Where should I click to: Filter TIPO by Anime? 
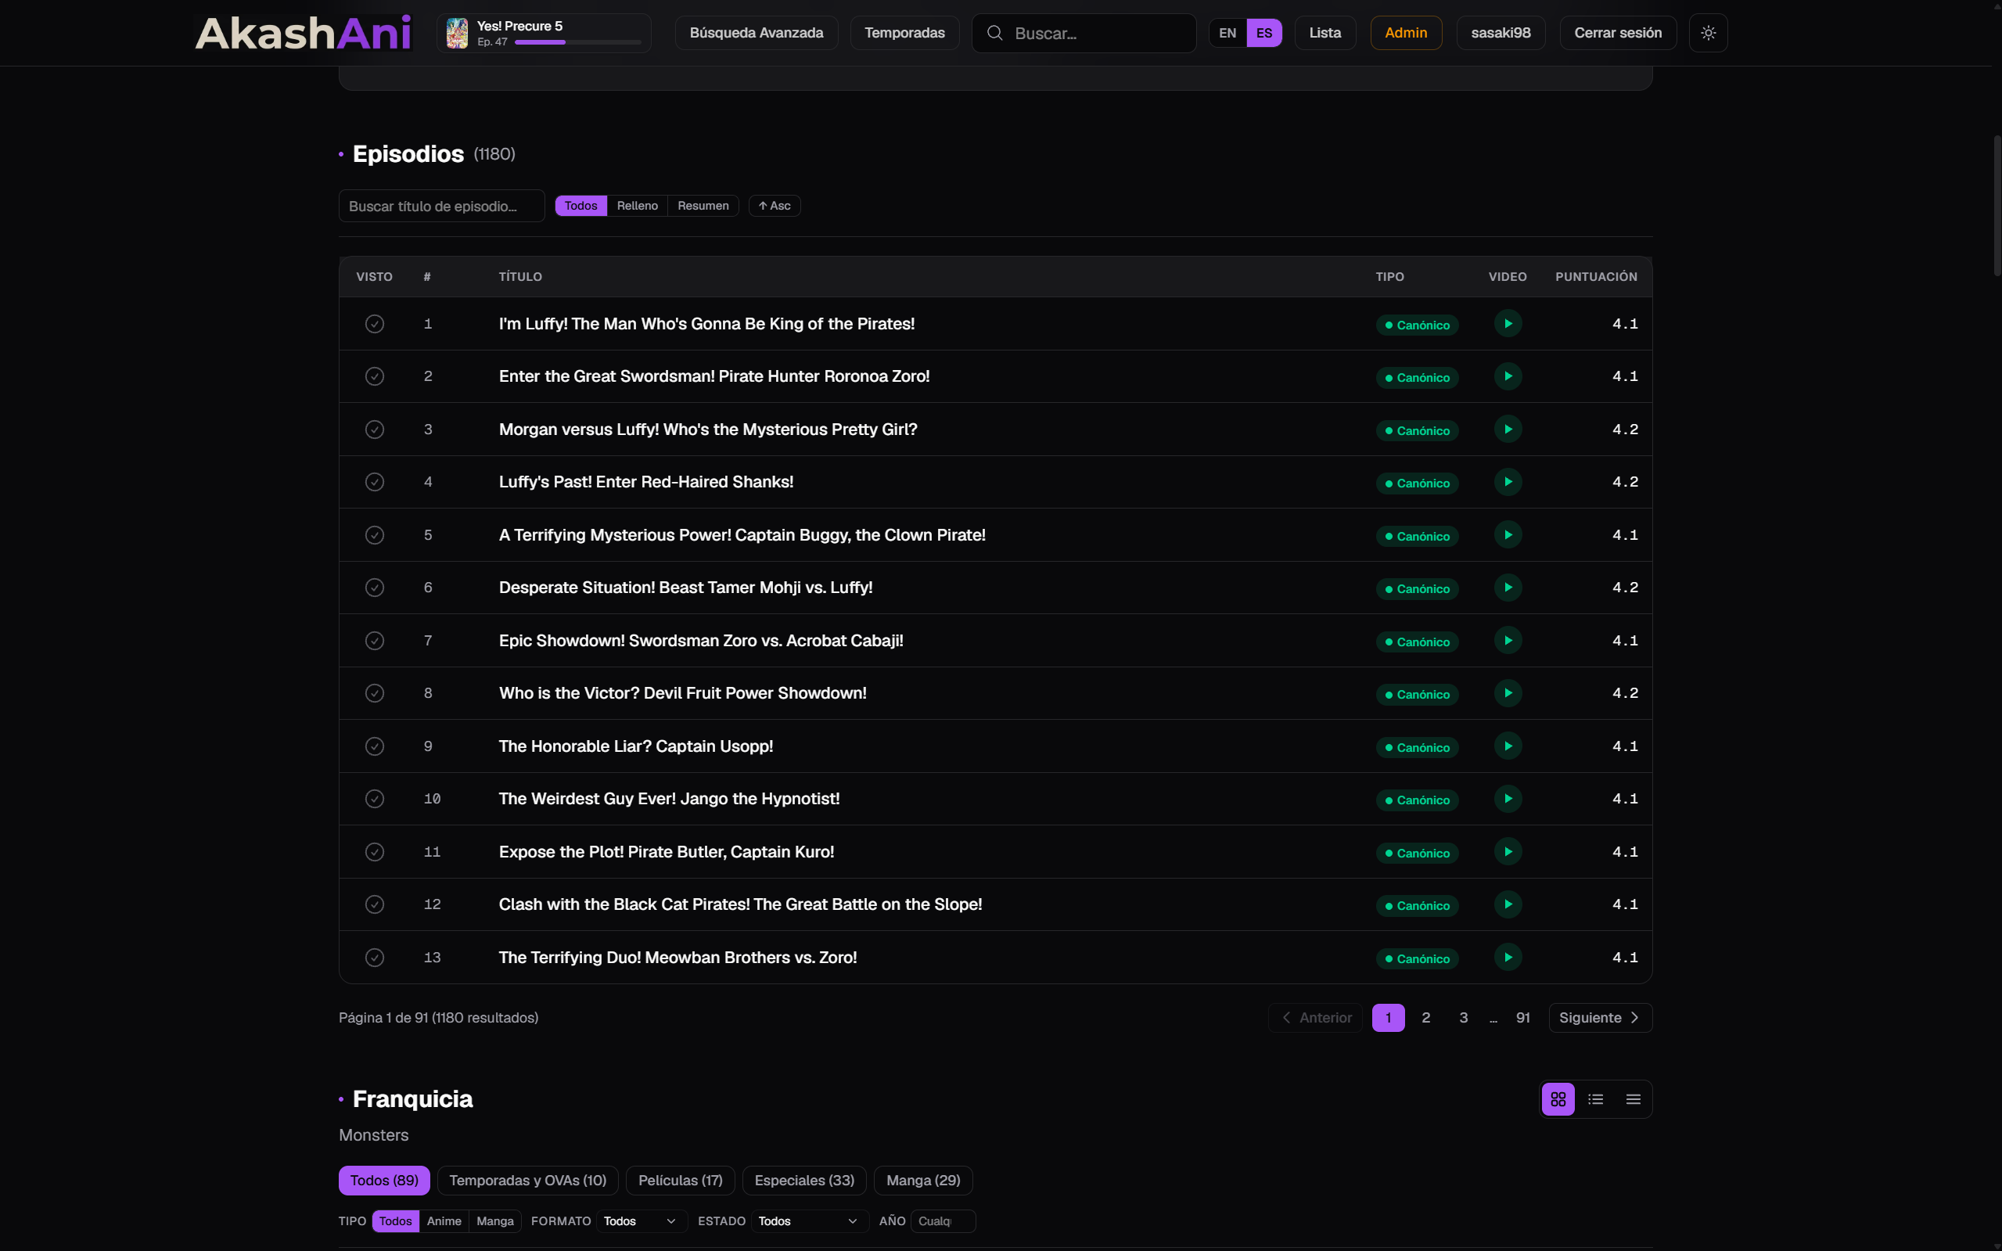pos(444,1221)
